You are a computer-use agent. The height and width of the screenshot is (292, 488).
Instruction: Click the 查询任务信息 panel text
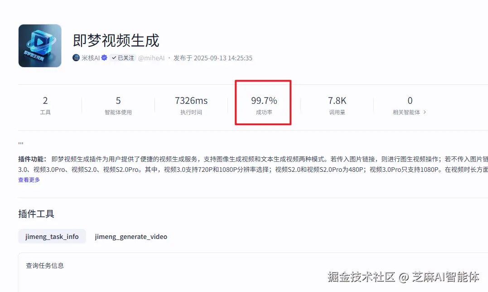coord(44,265)
